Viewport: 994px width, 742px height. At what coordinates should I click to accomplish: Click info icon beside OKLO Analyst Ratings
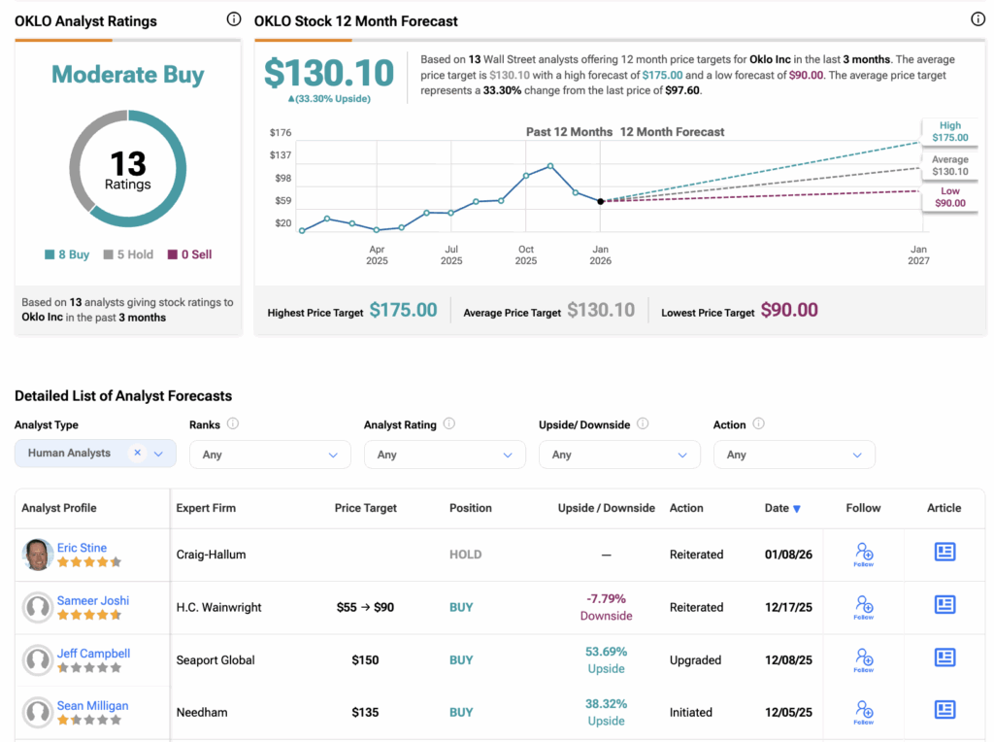coord(233,19)
